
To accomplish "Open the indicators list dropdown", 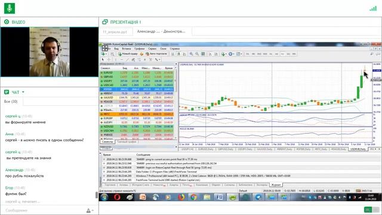I will click(x=224, y=54).
